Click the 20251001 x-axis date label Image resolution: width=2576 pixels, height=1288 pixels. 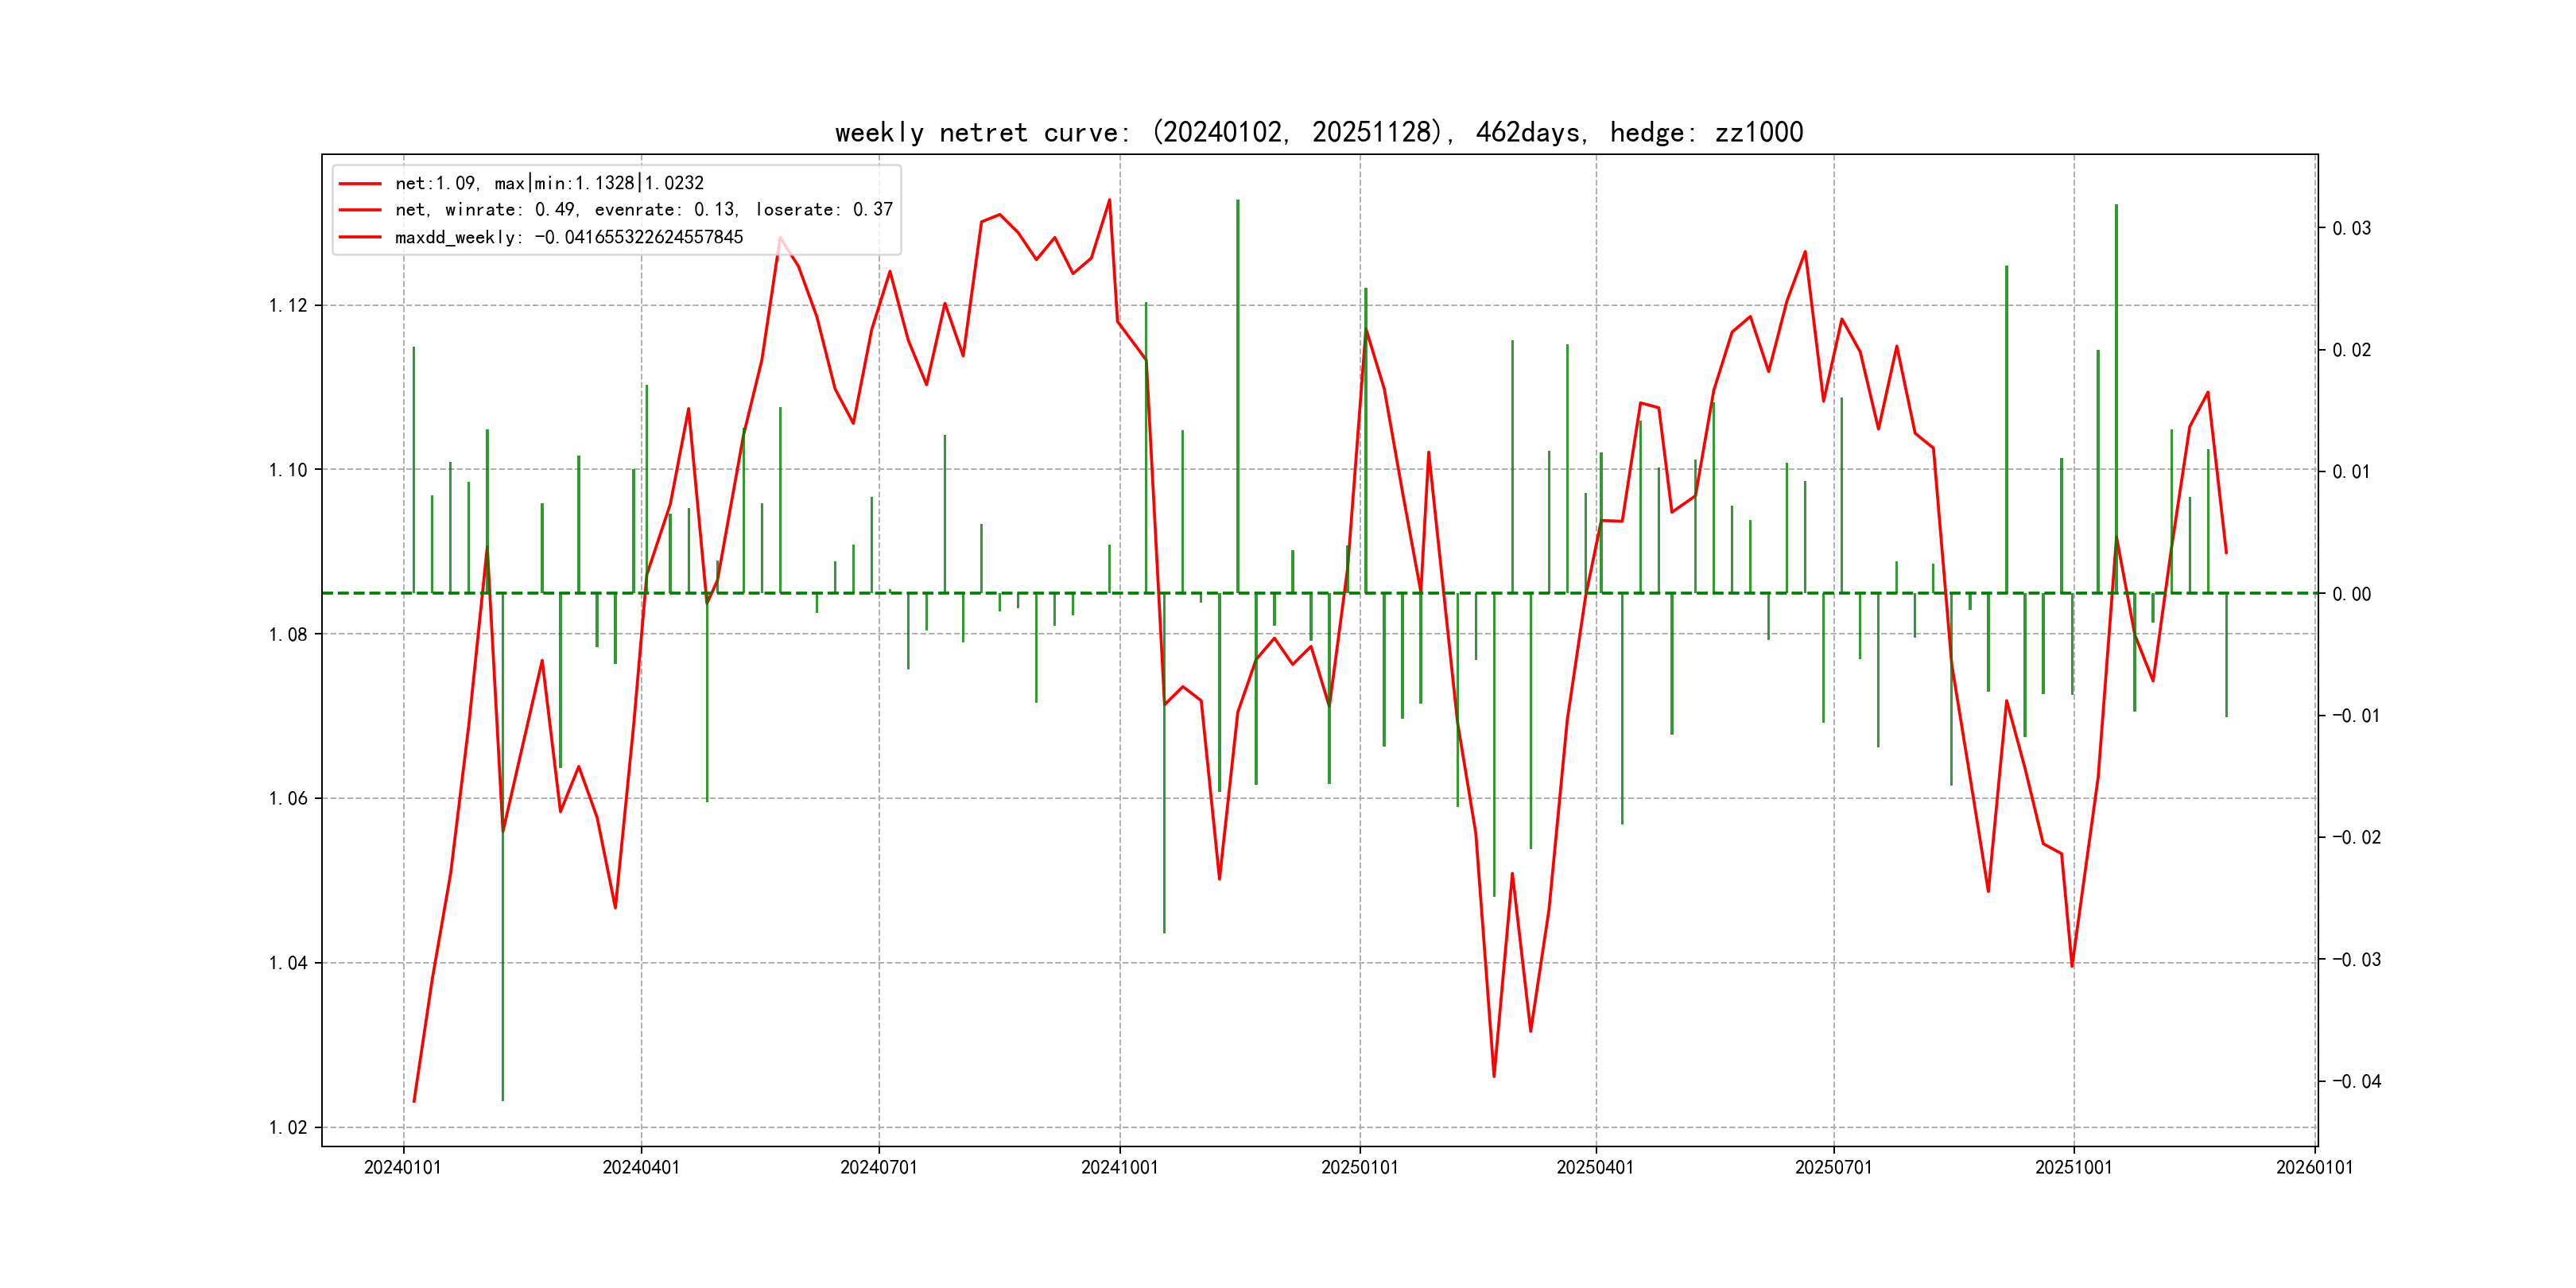(2073, 1168)
